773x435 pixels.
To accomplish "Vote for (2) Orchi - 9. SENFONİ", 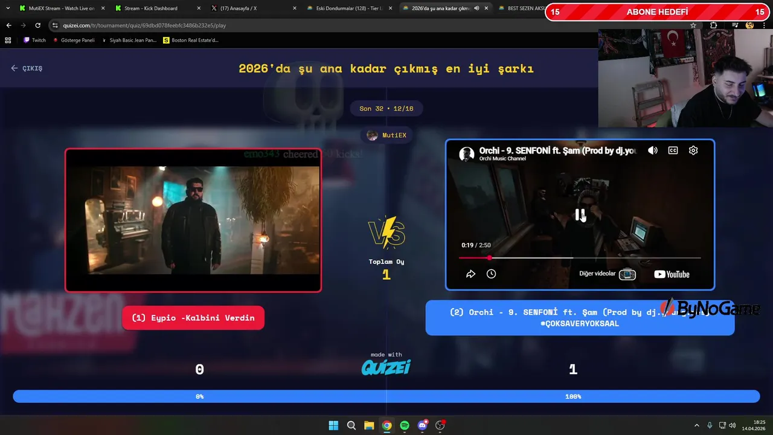I will point(580,318).
